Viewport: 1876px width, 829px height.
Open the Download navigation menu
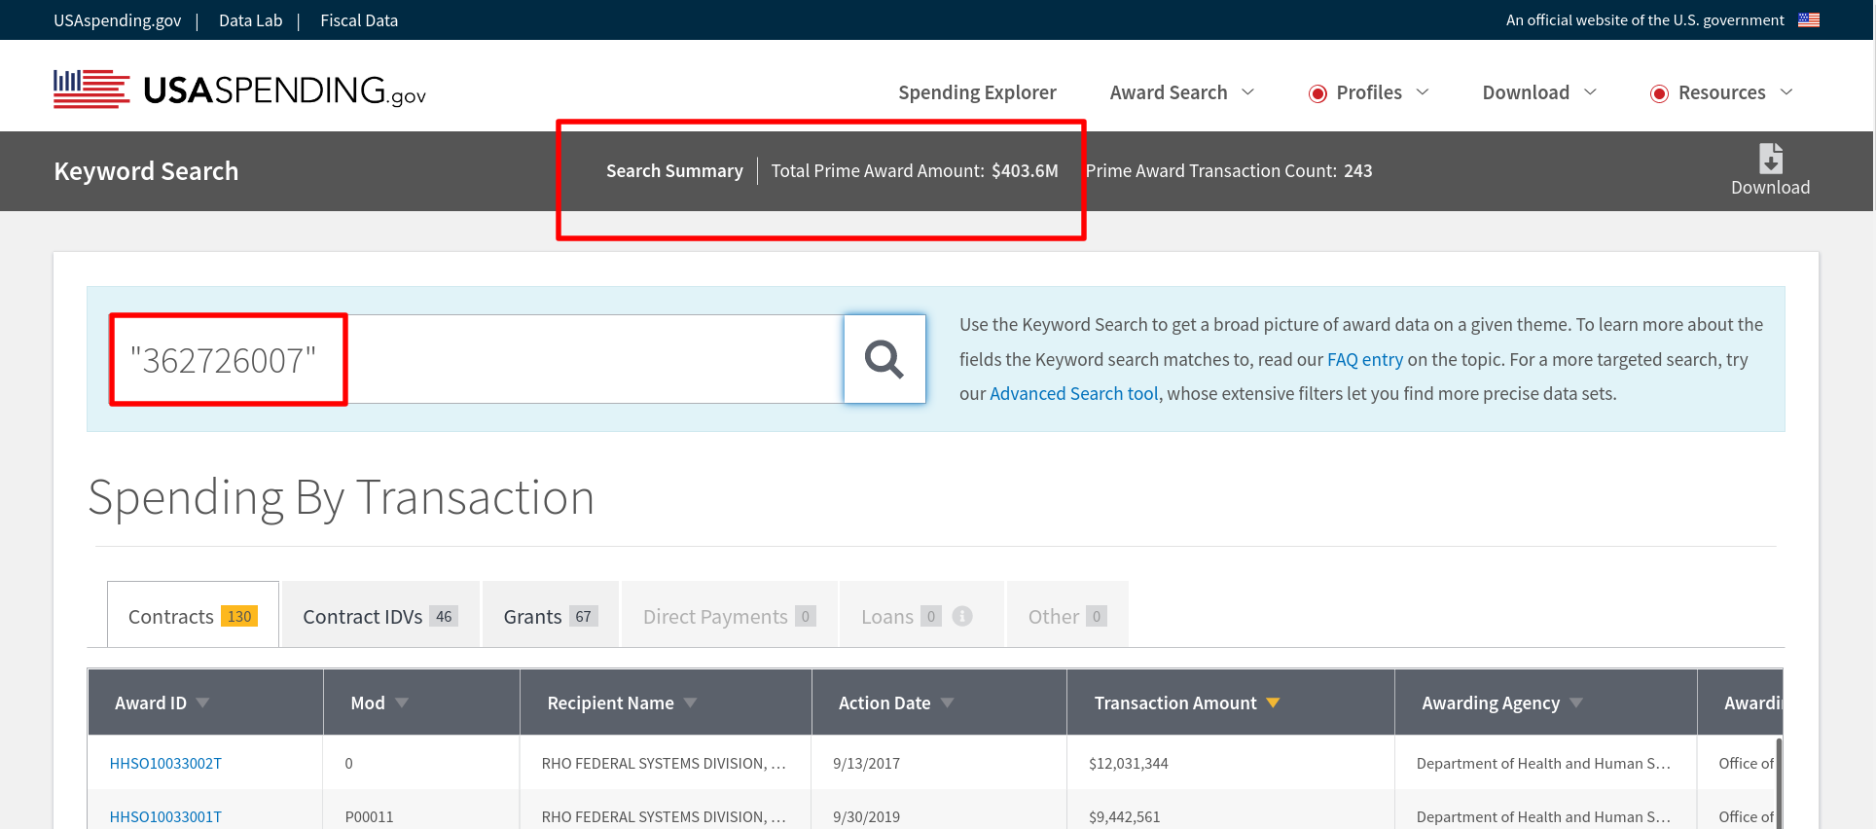(1526, 92)
